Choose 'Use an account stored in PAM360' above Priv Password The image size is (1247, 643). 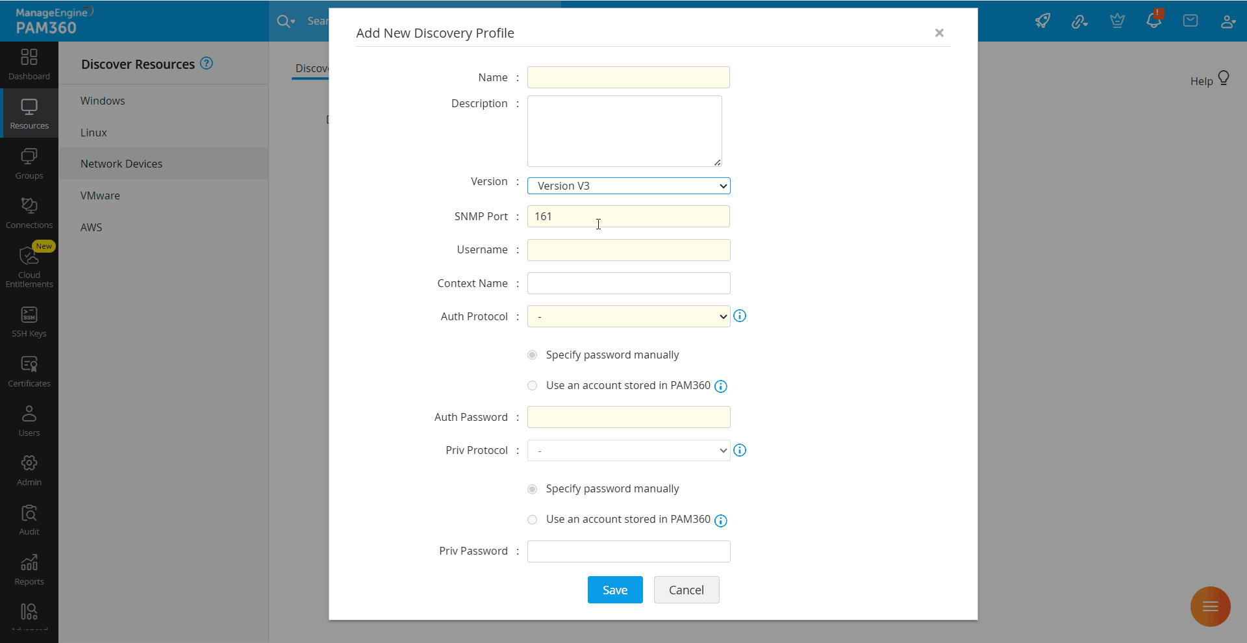click(533, 520)
